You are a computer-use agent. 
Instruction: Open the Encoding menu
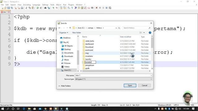pyautogui.click(x=27, y=5)
